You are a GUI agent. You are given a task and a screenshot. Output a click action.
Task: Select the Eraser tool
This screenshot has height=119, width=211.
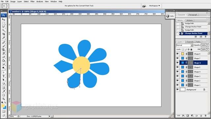coord(4,57)
